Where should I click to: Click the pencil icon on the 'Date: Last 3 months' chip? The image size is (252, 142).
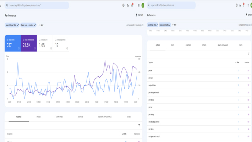click(170, 25)
